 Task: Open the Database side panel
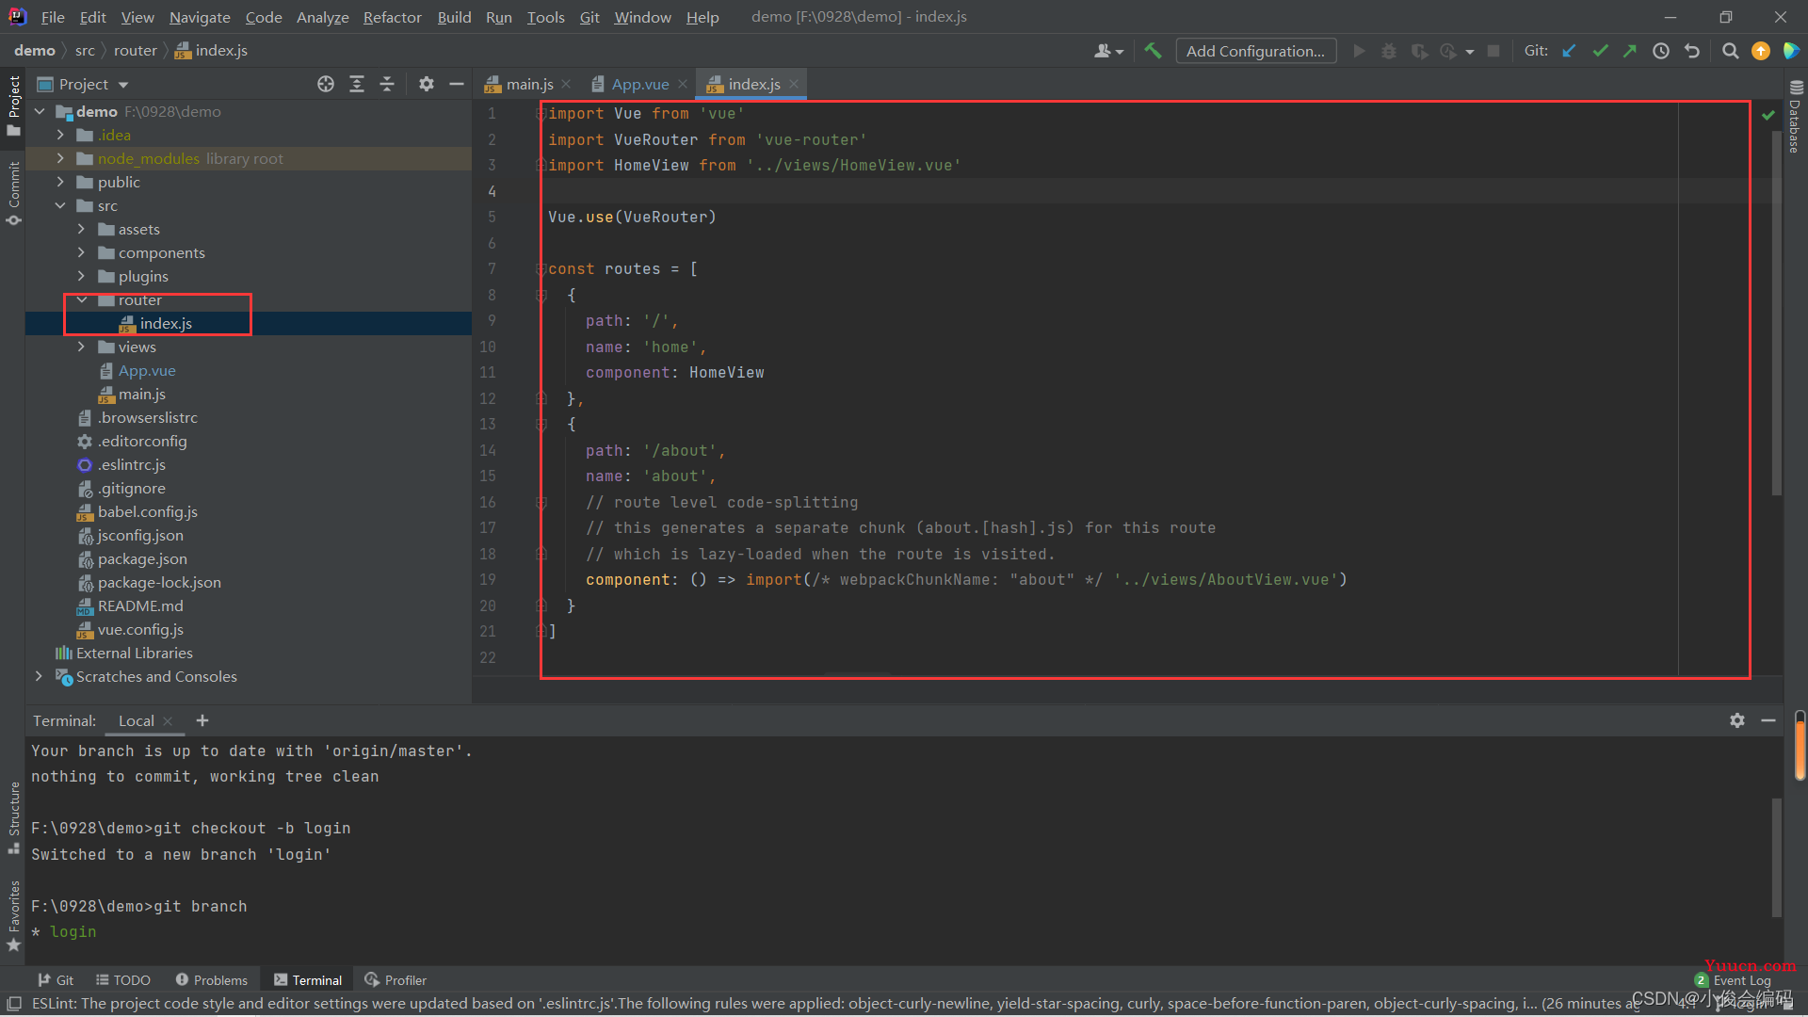(1795, 117)
